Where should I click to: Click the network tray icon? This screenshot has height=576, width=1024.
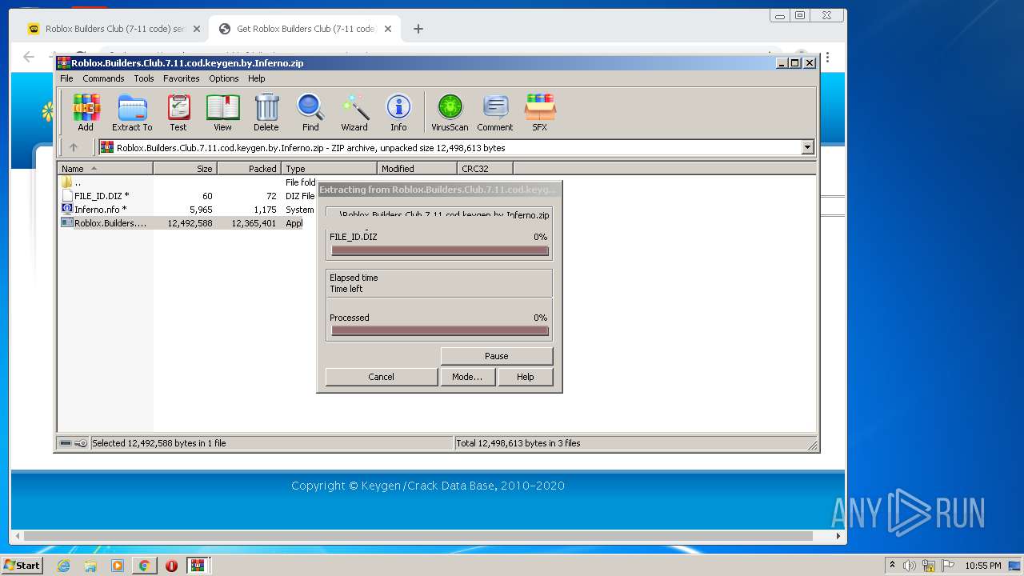tap(929, 566)
